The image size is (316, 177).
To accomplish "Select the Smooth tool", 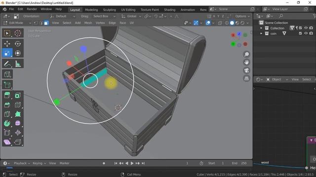I will click(x=18, y=123).
